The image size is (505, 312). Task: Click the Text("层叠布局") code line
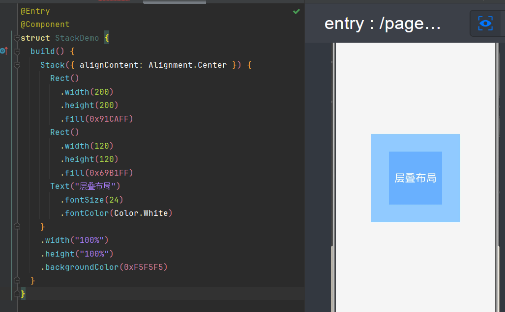[x=85, y=186]
